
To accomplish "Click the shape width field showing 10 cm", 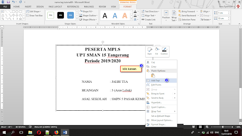I will tap(223, 19).
